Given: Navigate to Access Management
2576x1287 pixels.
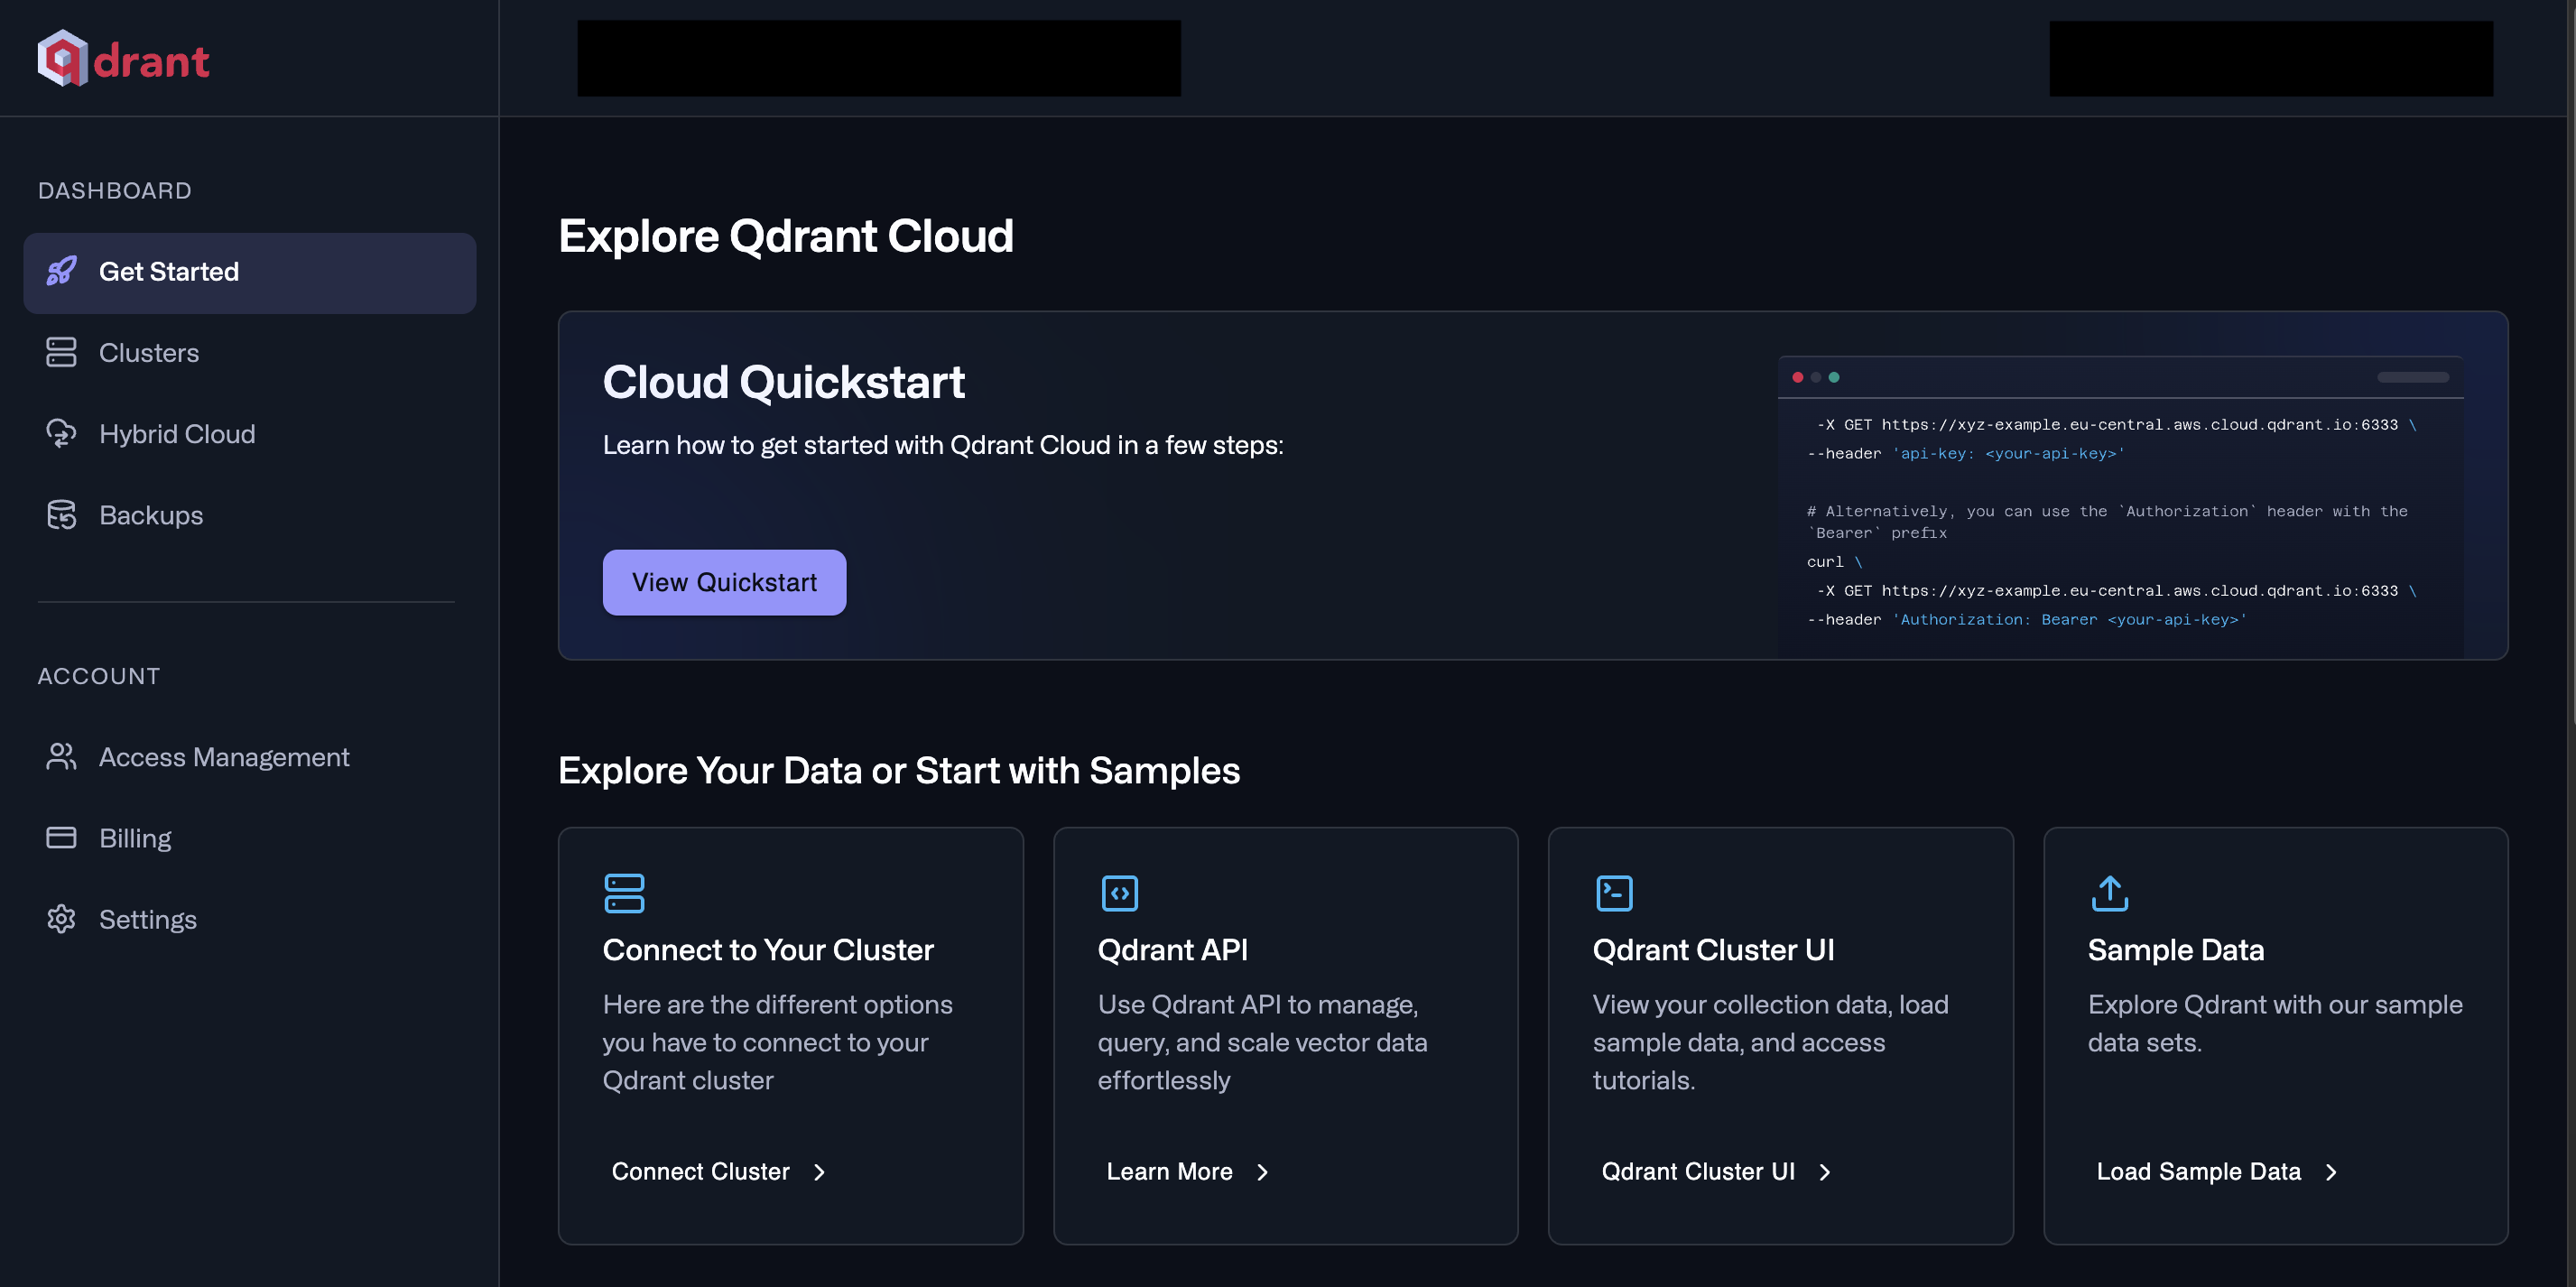Looking at the screenshot, I should 250,757.
